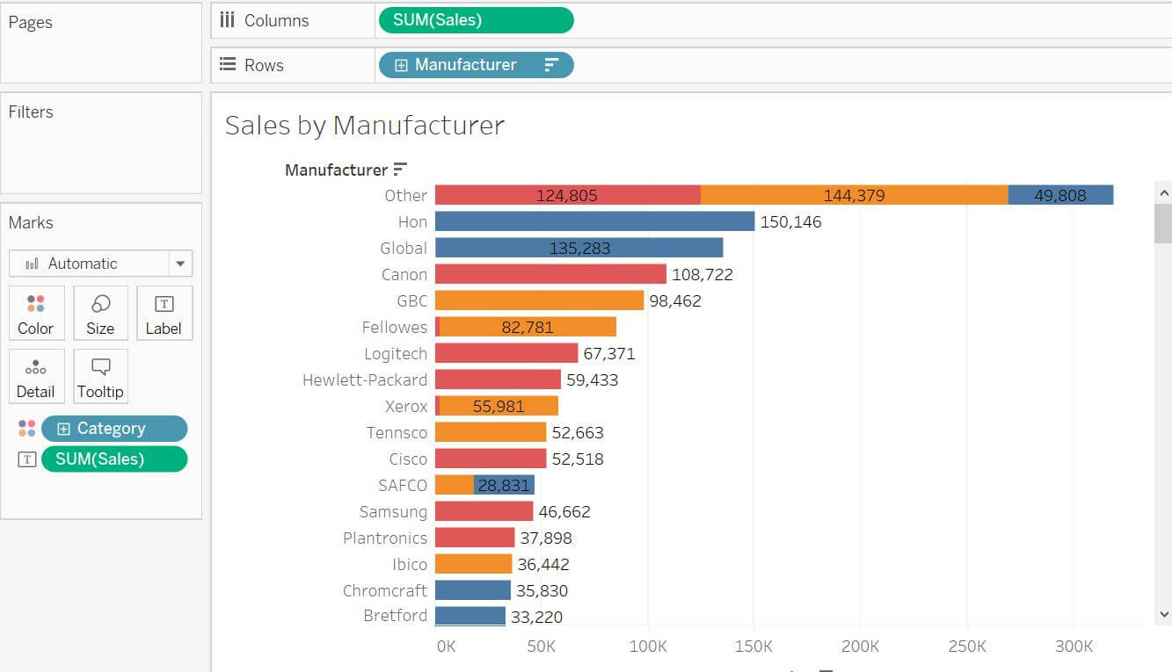1172x672 pixels.
Task: Click the Canon manufacturer label
Action: (404, 274)
